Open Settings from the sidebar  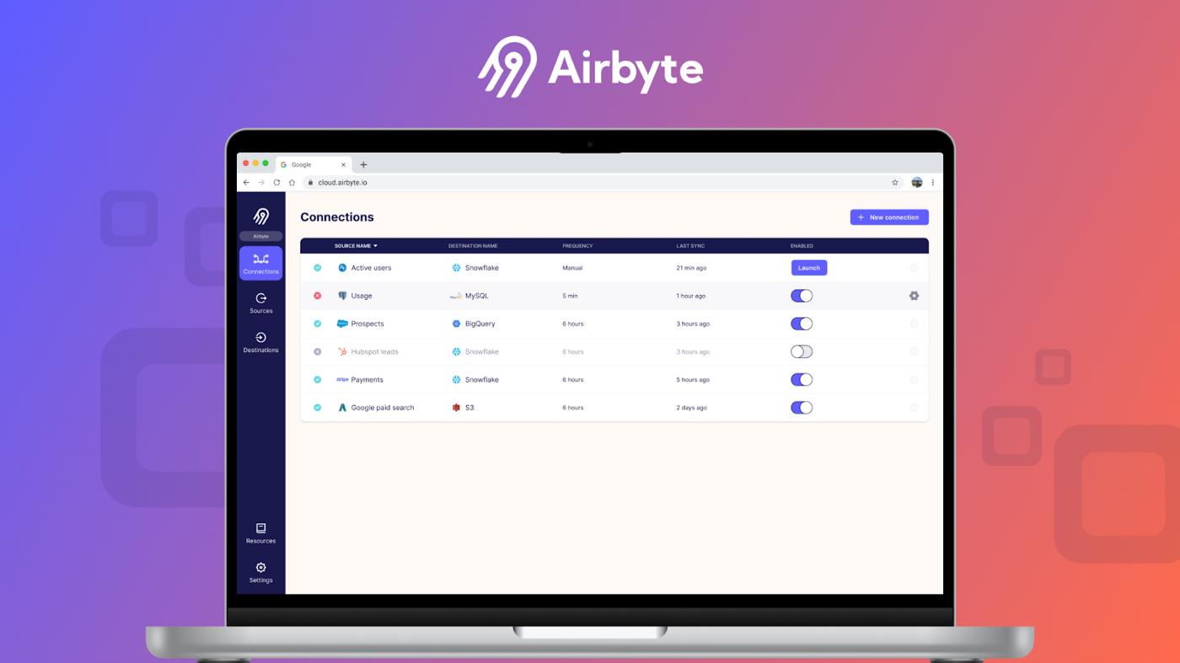pos(260,571)
